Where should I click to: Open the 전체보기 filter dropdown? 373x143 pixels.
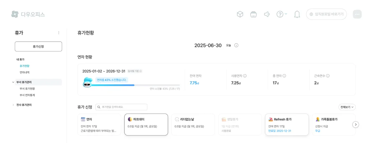click(x=347, y=107)
